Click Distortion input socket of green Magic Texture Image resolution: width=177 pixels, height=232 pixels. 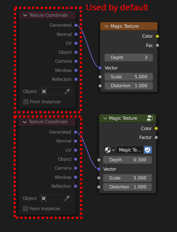(x=99, y=187)
